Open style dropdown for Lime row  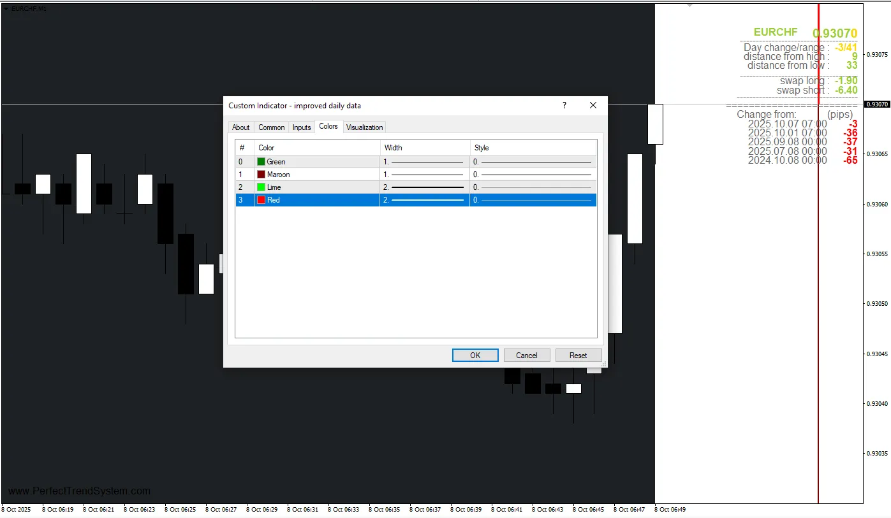[533, 187]
